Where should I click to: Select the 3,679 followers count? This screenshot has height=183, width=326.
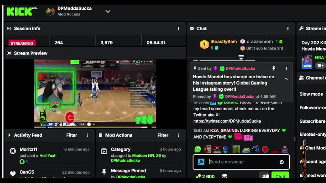pos(106,43)
